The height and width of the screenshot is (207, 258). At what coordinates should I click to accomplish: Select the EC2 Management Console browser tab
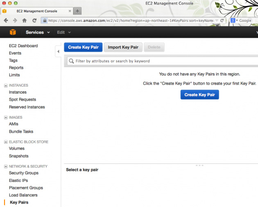pyautogui.click(x=37, y=11)
